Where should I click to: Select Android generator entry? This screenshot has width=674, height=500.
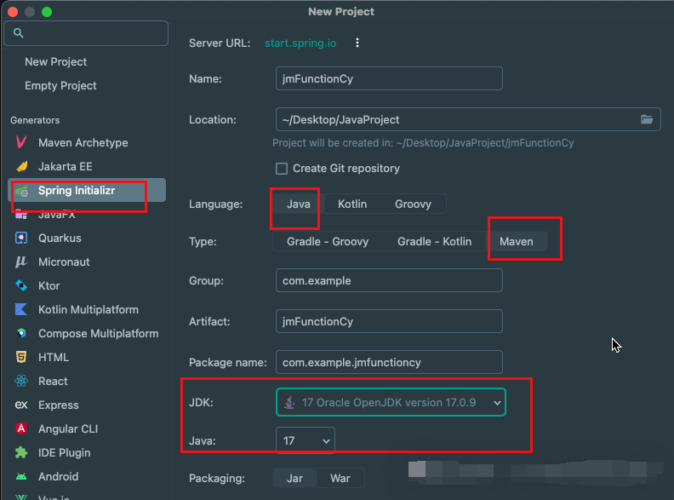pos(58,476)
